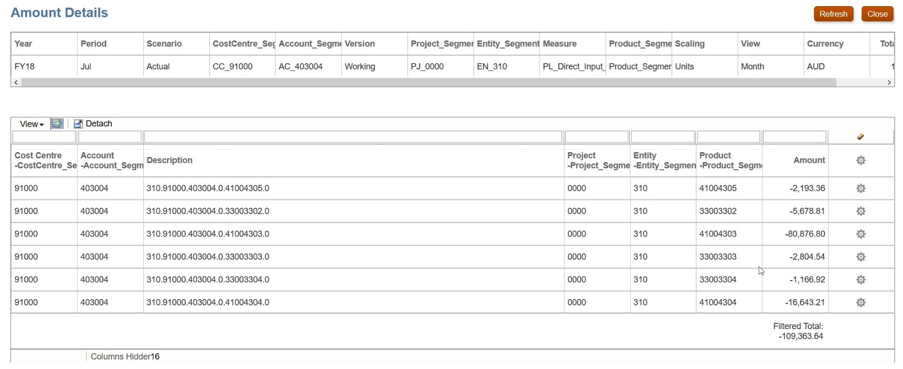Open the gear for the -80,876.80 row
This screenshot has height=369, width=903.
coord(861,234)
